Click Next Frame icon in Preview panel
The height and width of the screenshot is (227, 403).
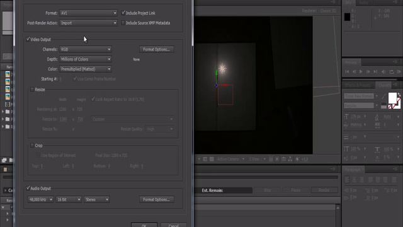click(368, 72)
